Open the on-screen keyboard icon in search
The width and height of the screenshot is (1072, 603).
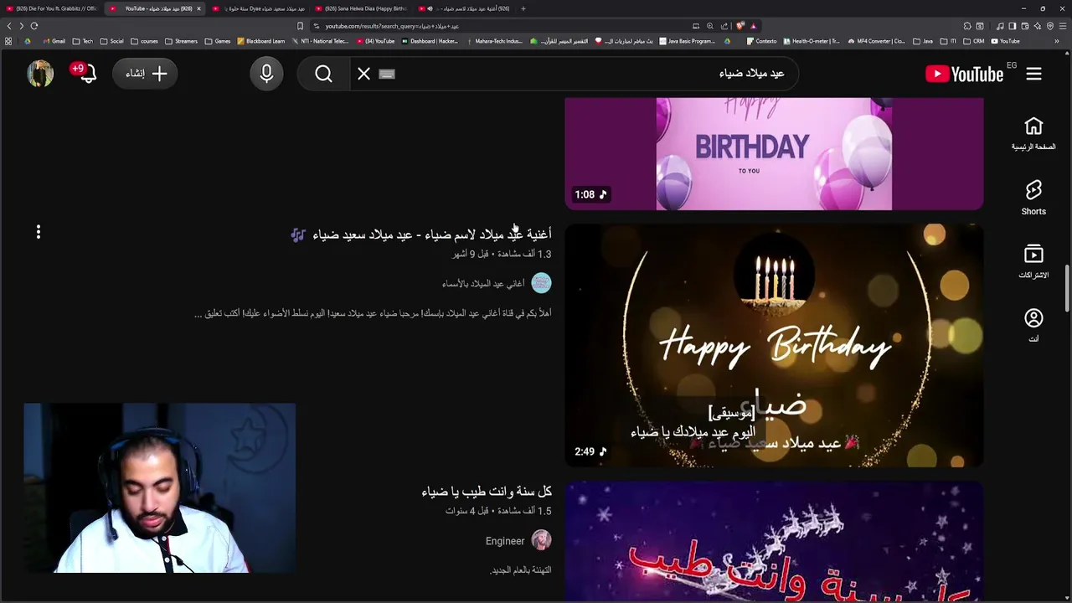(387, 74)
